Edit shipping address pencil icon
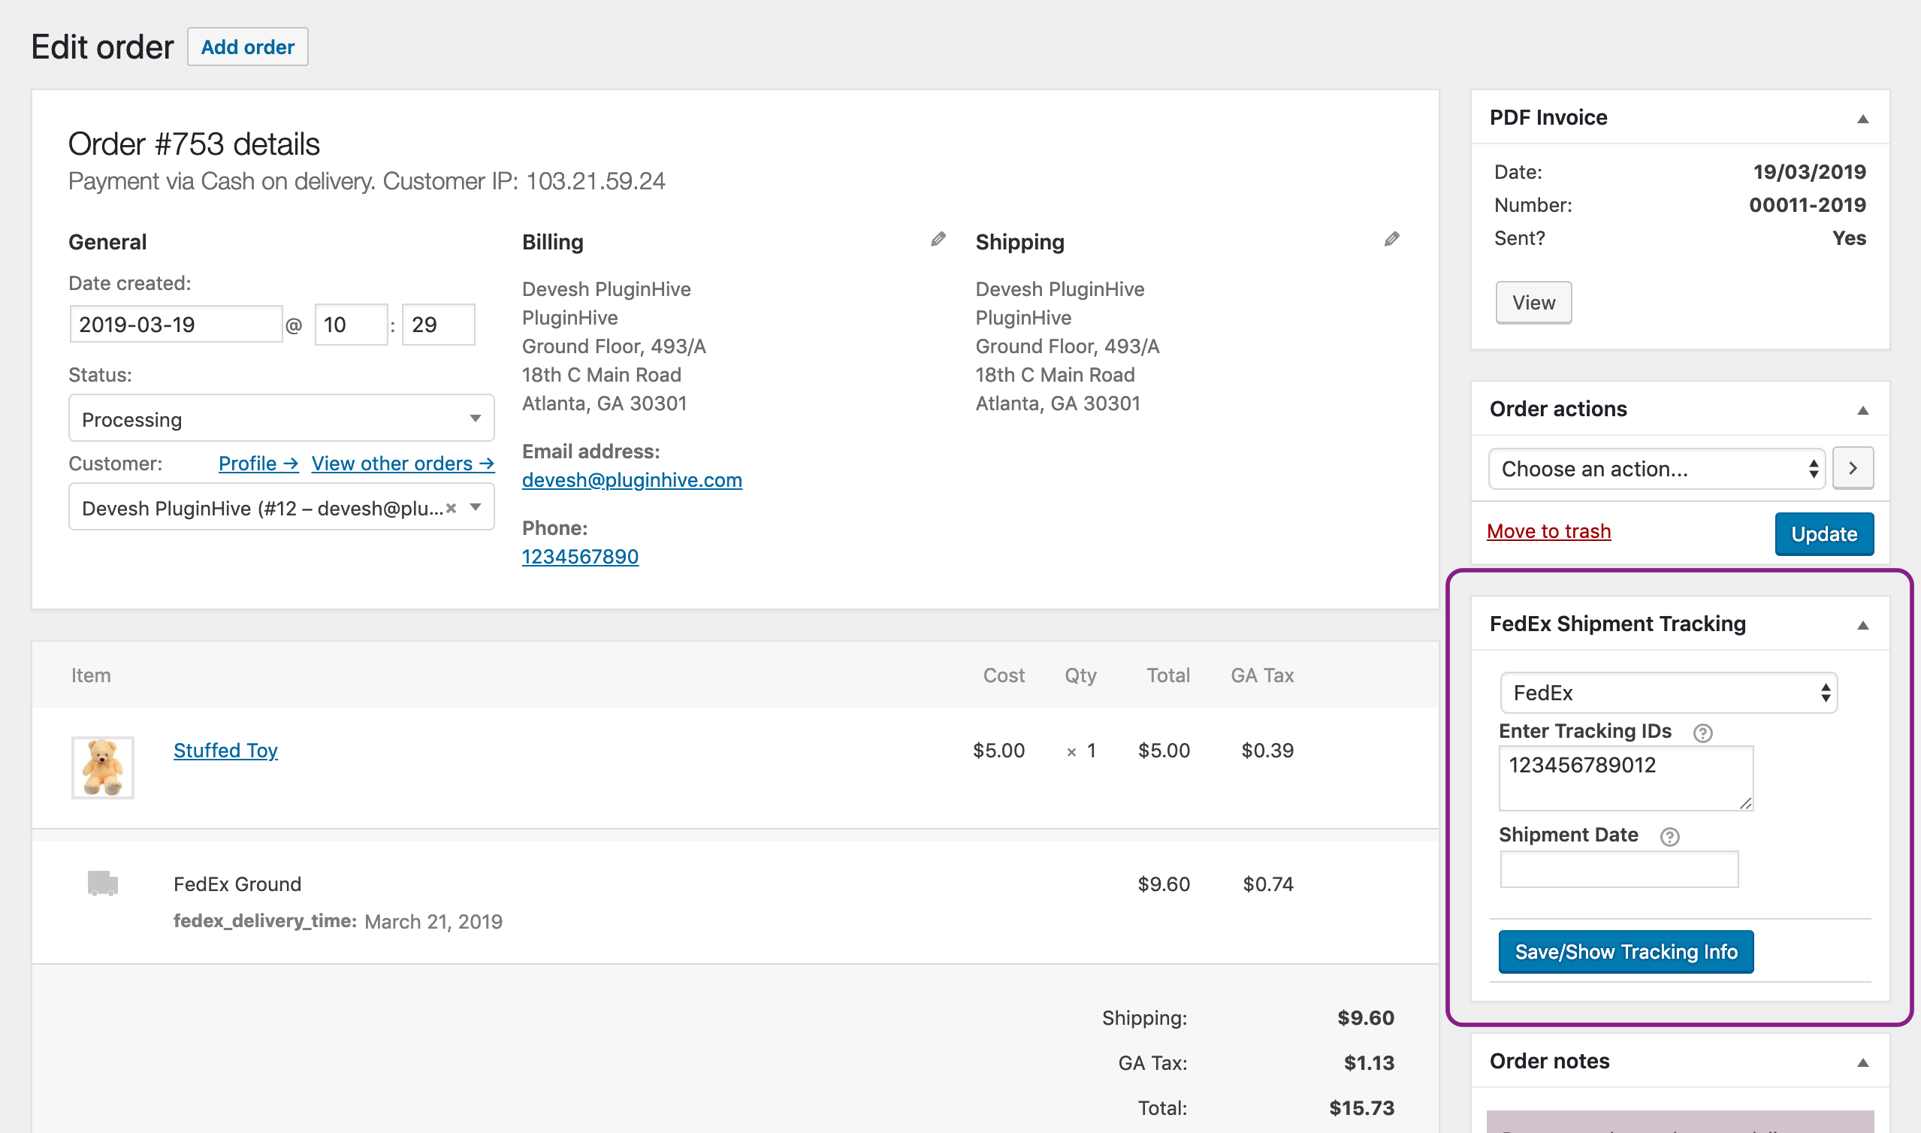Image resolution: width=1921 pixels, height=1133 pixels. [1391, 240]
